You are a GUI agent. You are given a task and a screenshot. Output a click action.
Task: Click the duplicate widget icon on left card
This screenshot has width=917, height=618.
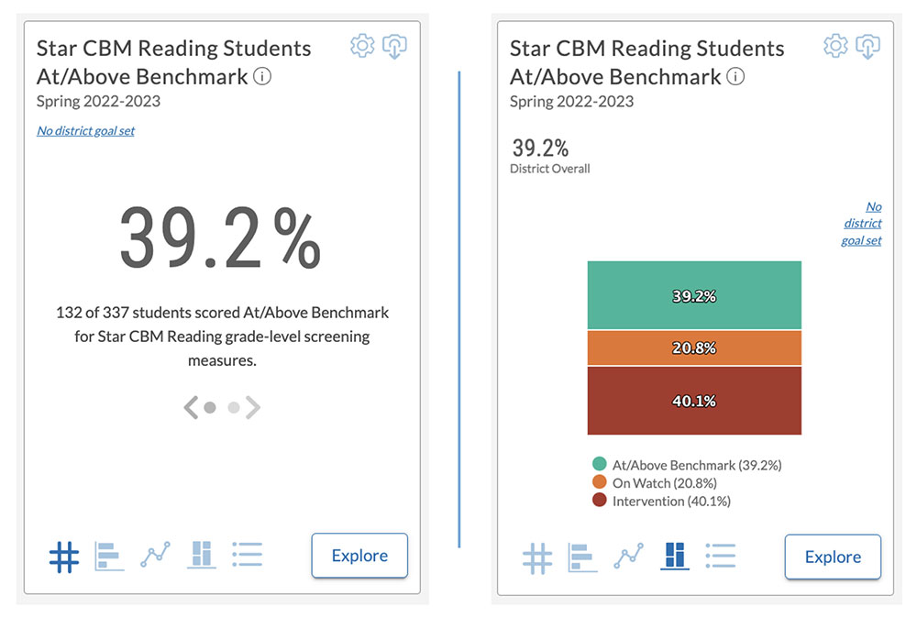[x=394, y=46]
